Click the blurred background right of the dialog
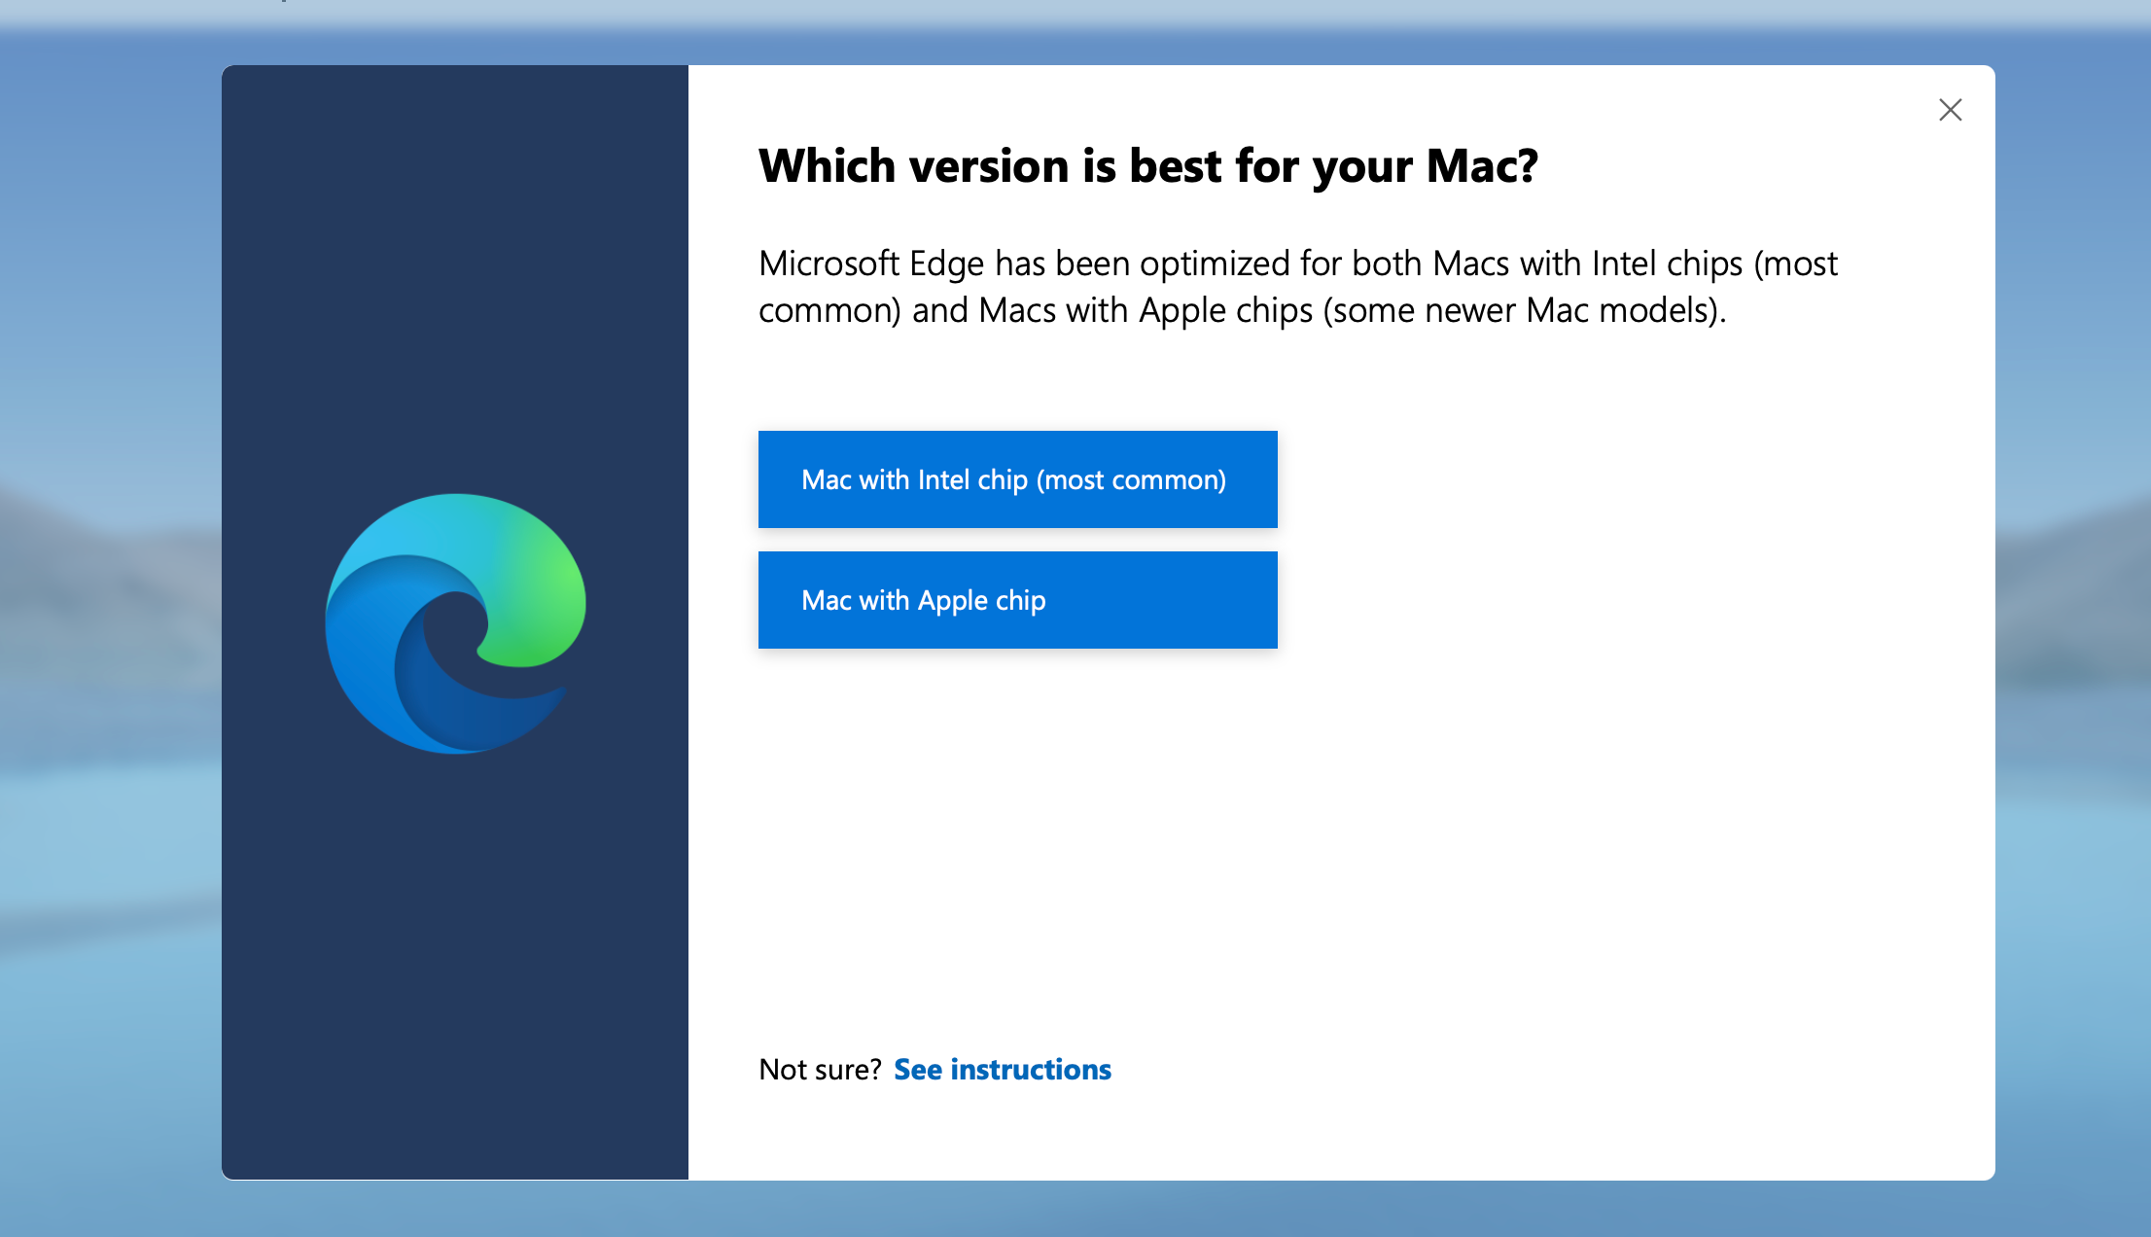 (x=2073, y=622)
